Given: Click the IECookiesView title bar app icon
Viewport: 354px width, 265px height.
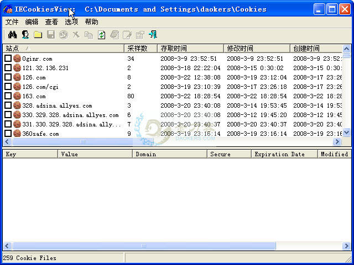Looking at the screenshot, I should pyautogui.click(x=8, y=9).
